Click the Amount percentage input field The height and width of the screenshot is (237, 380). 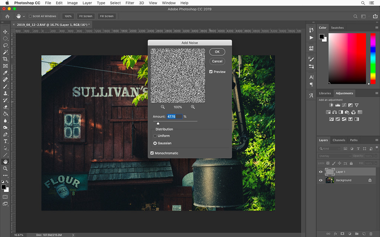[x=174, y=117]
